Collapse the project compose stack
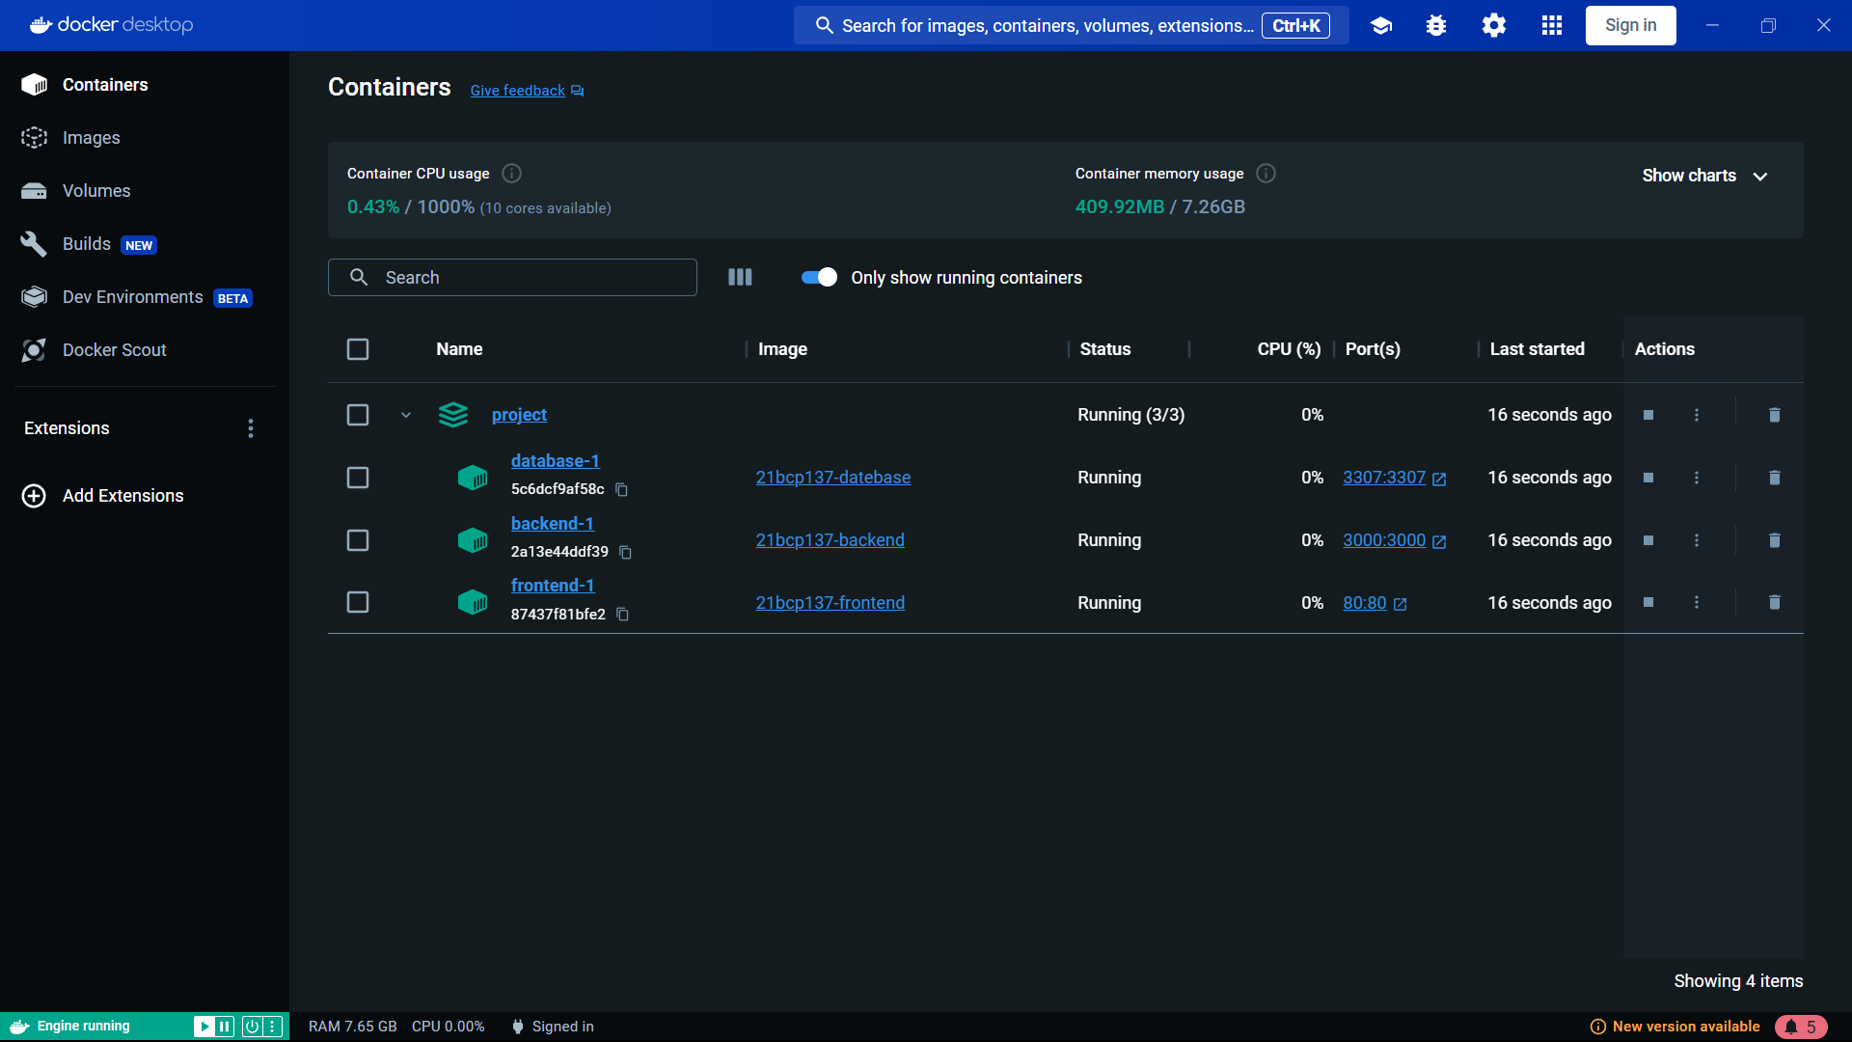 point(406,415)
